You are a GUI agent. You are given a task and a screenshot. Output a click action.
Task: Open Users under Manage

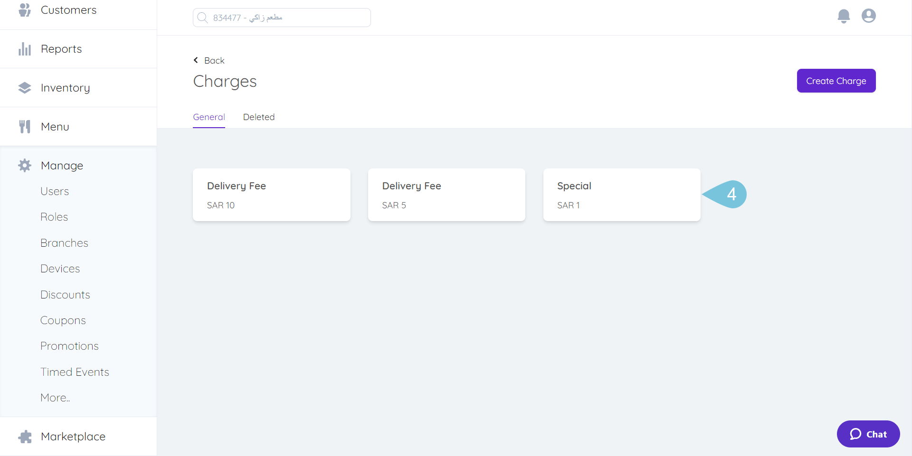point(55,191)
